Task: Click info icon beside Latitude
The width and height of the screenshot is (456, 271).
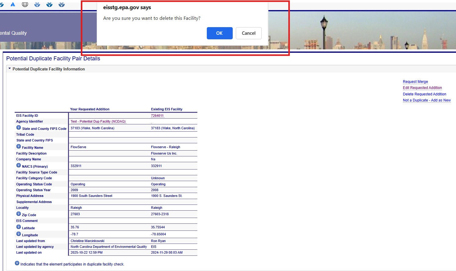Action: [19, 227]
